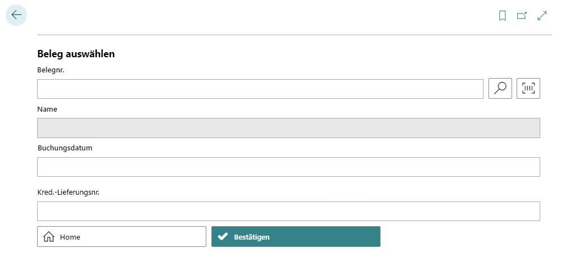Click the greyed-out Name field
This screenshot has width=570, height=266.
point(288,128)
